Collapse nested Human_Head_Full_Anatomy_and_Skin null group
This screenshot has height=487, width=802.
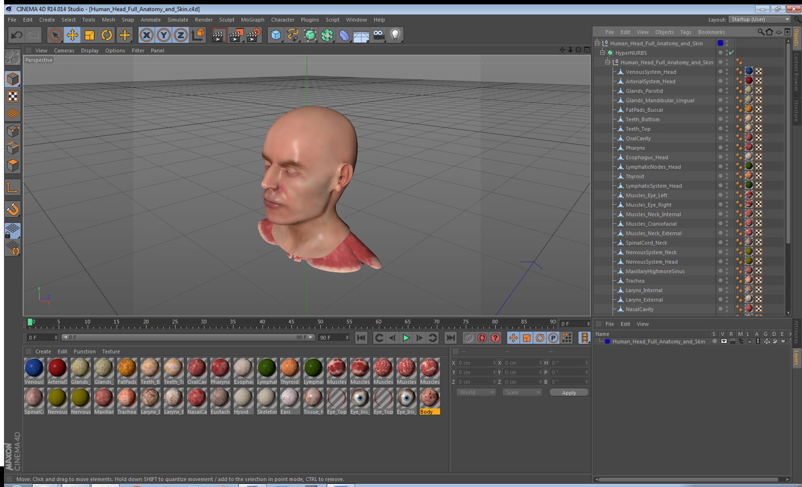[x=607, y=62]
